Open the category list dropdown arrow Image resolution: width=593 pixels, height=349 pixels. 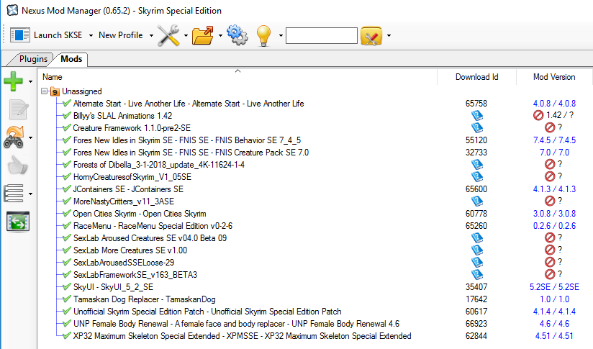click(31, 194)
